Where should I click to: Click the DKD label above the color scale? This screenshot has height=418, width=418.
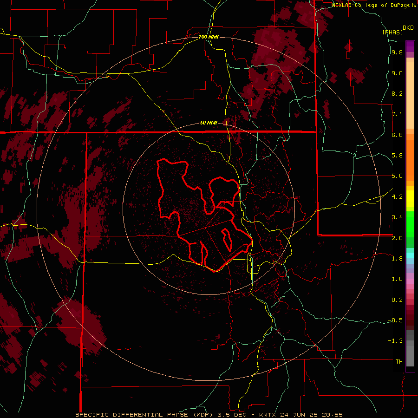(408, 28)
